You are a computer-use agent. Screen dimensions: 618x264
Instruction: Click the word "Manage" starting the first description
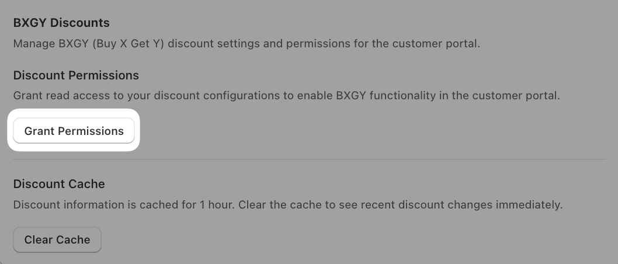[x=34, y=43]
